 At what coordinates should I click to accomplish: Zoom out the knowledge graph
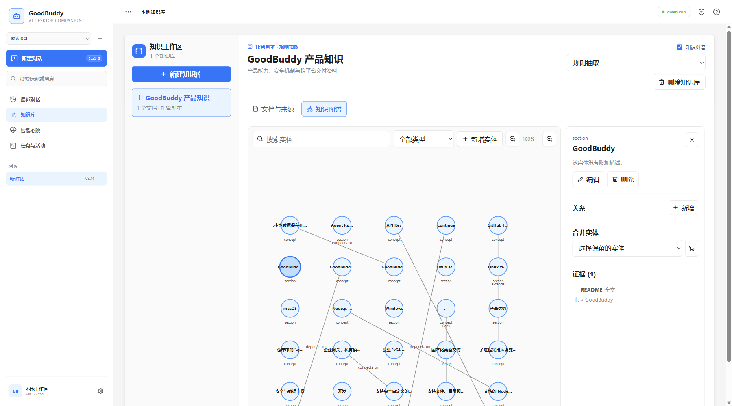[x=512, y=139]
